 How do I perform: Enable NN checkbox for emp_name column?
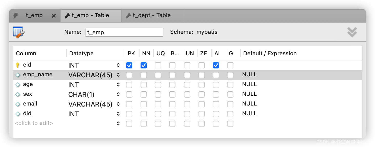pos(144,75)
